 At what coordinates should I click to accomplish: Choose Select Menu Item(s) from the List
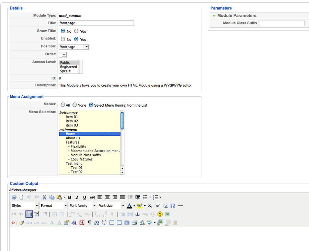pos(91,105)
